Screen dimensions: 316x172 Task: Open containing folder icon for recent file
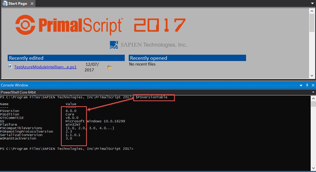pyautogui.click(x=110, y=67)
